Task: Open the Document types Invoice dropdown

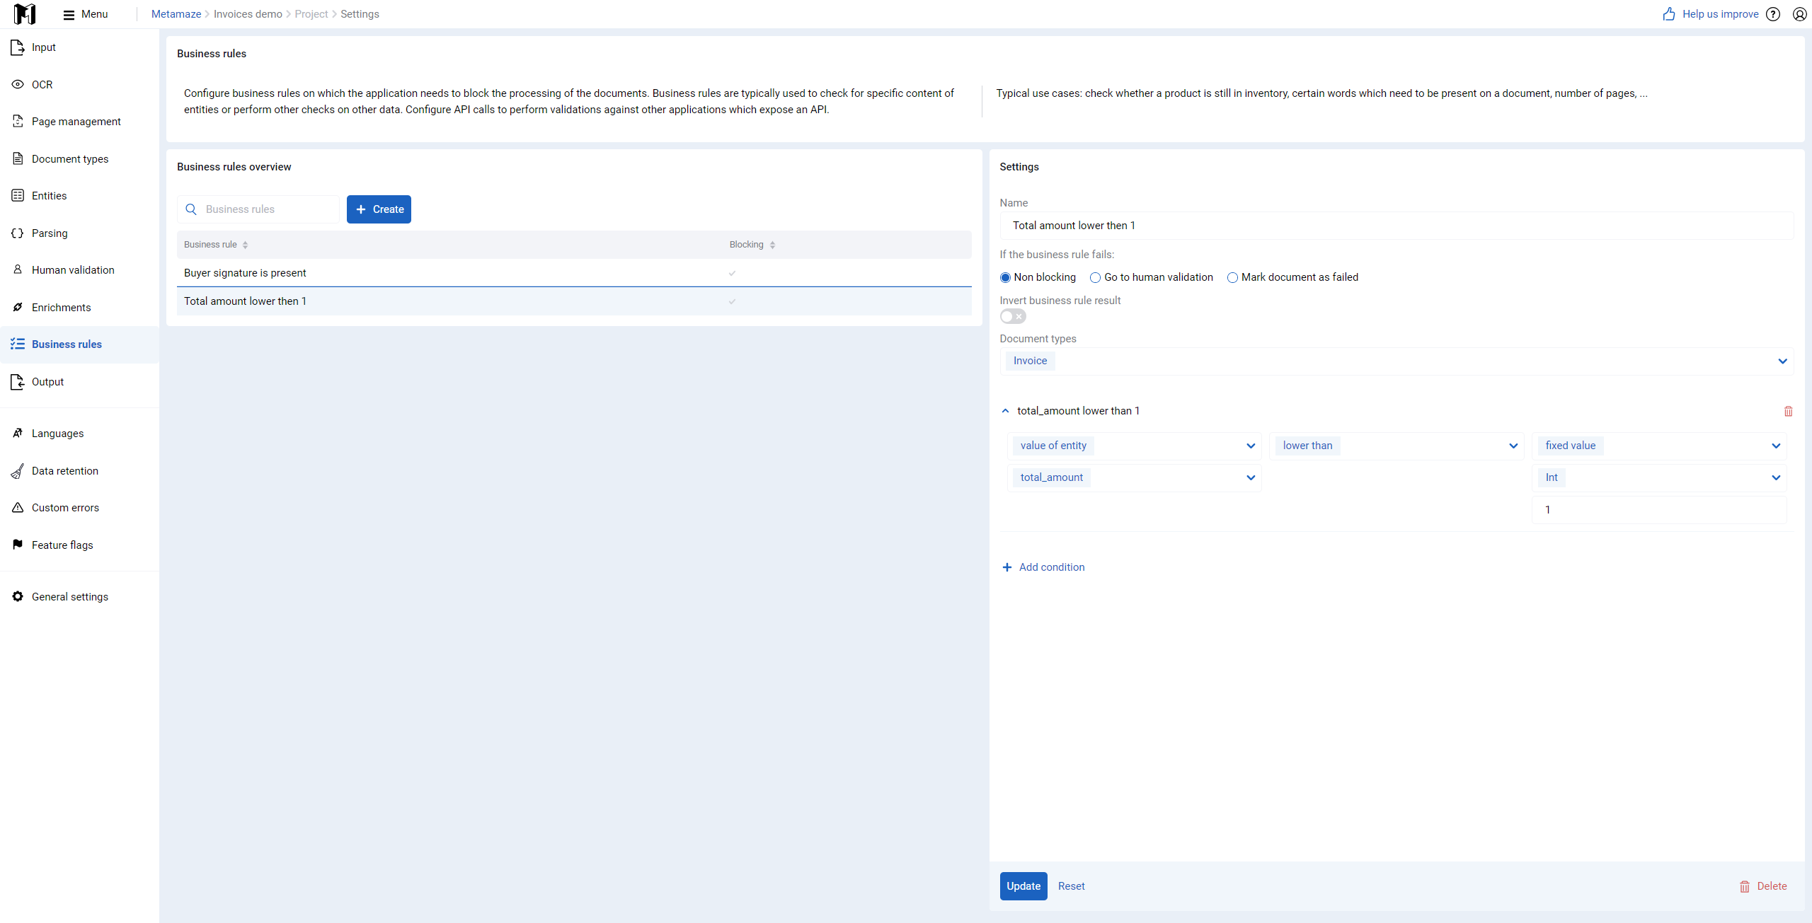Action: (1397, 361)
